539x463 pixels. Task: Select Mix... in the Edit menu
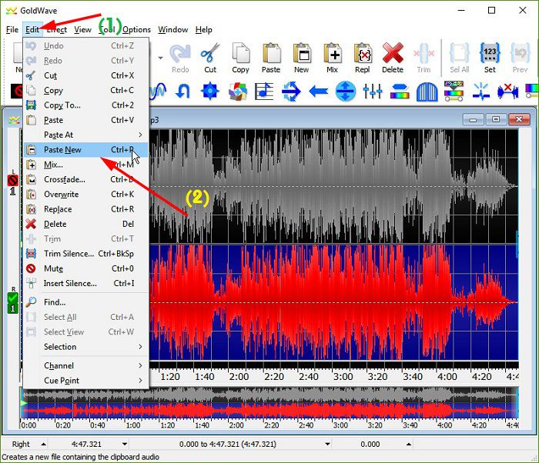[86, 165]
